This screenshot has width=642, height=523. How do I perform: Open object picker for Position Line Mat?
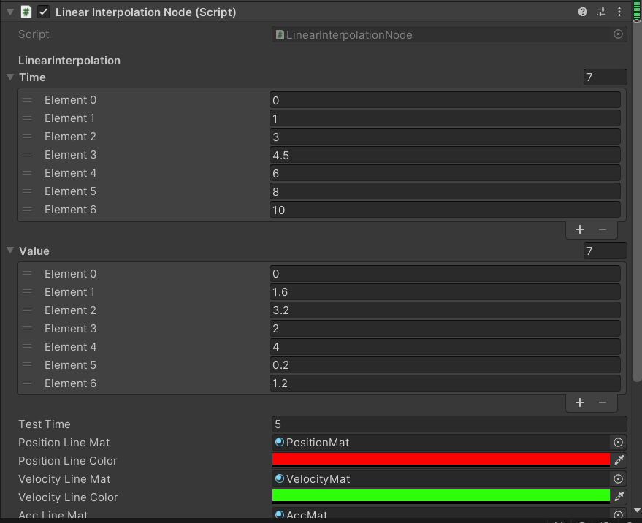(618, 443)
